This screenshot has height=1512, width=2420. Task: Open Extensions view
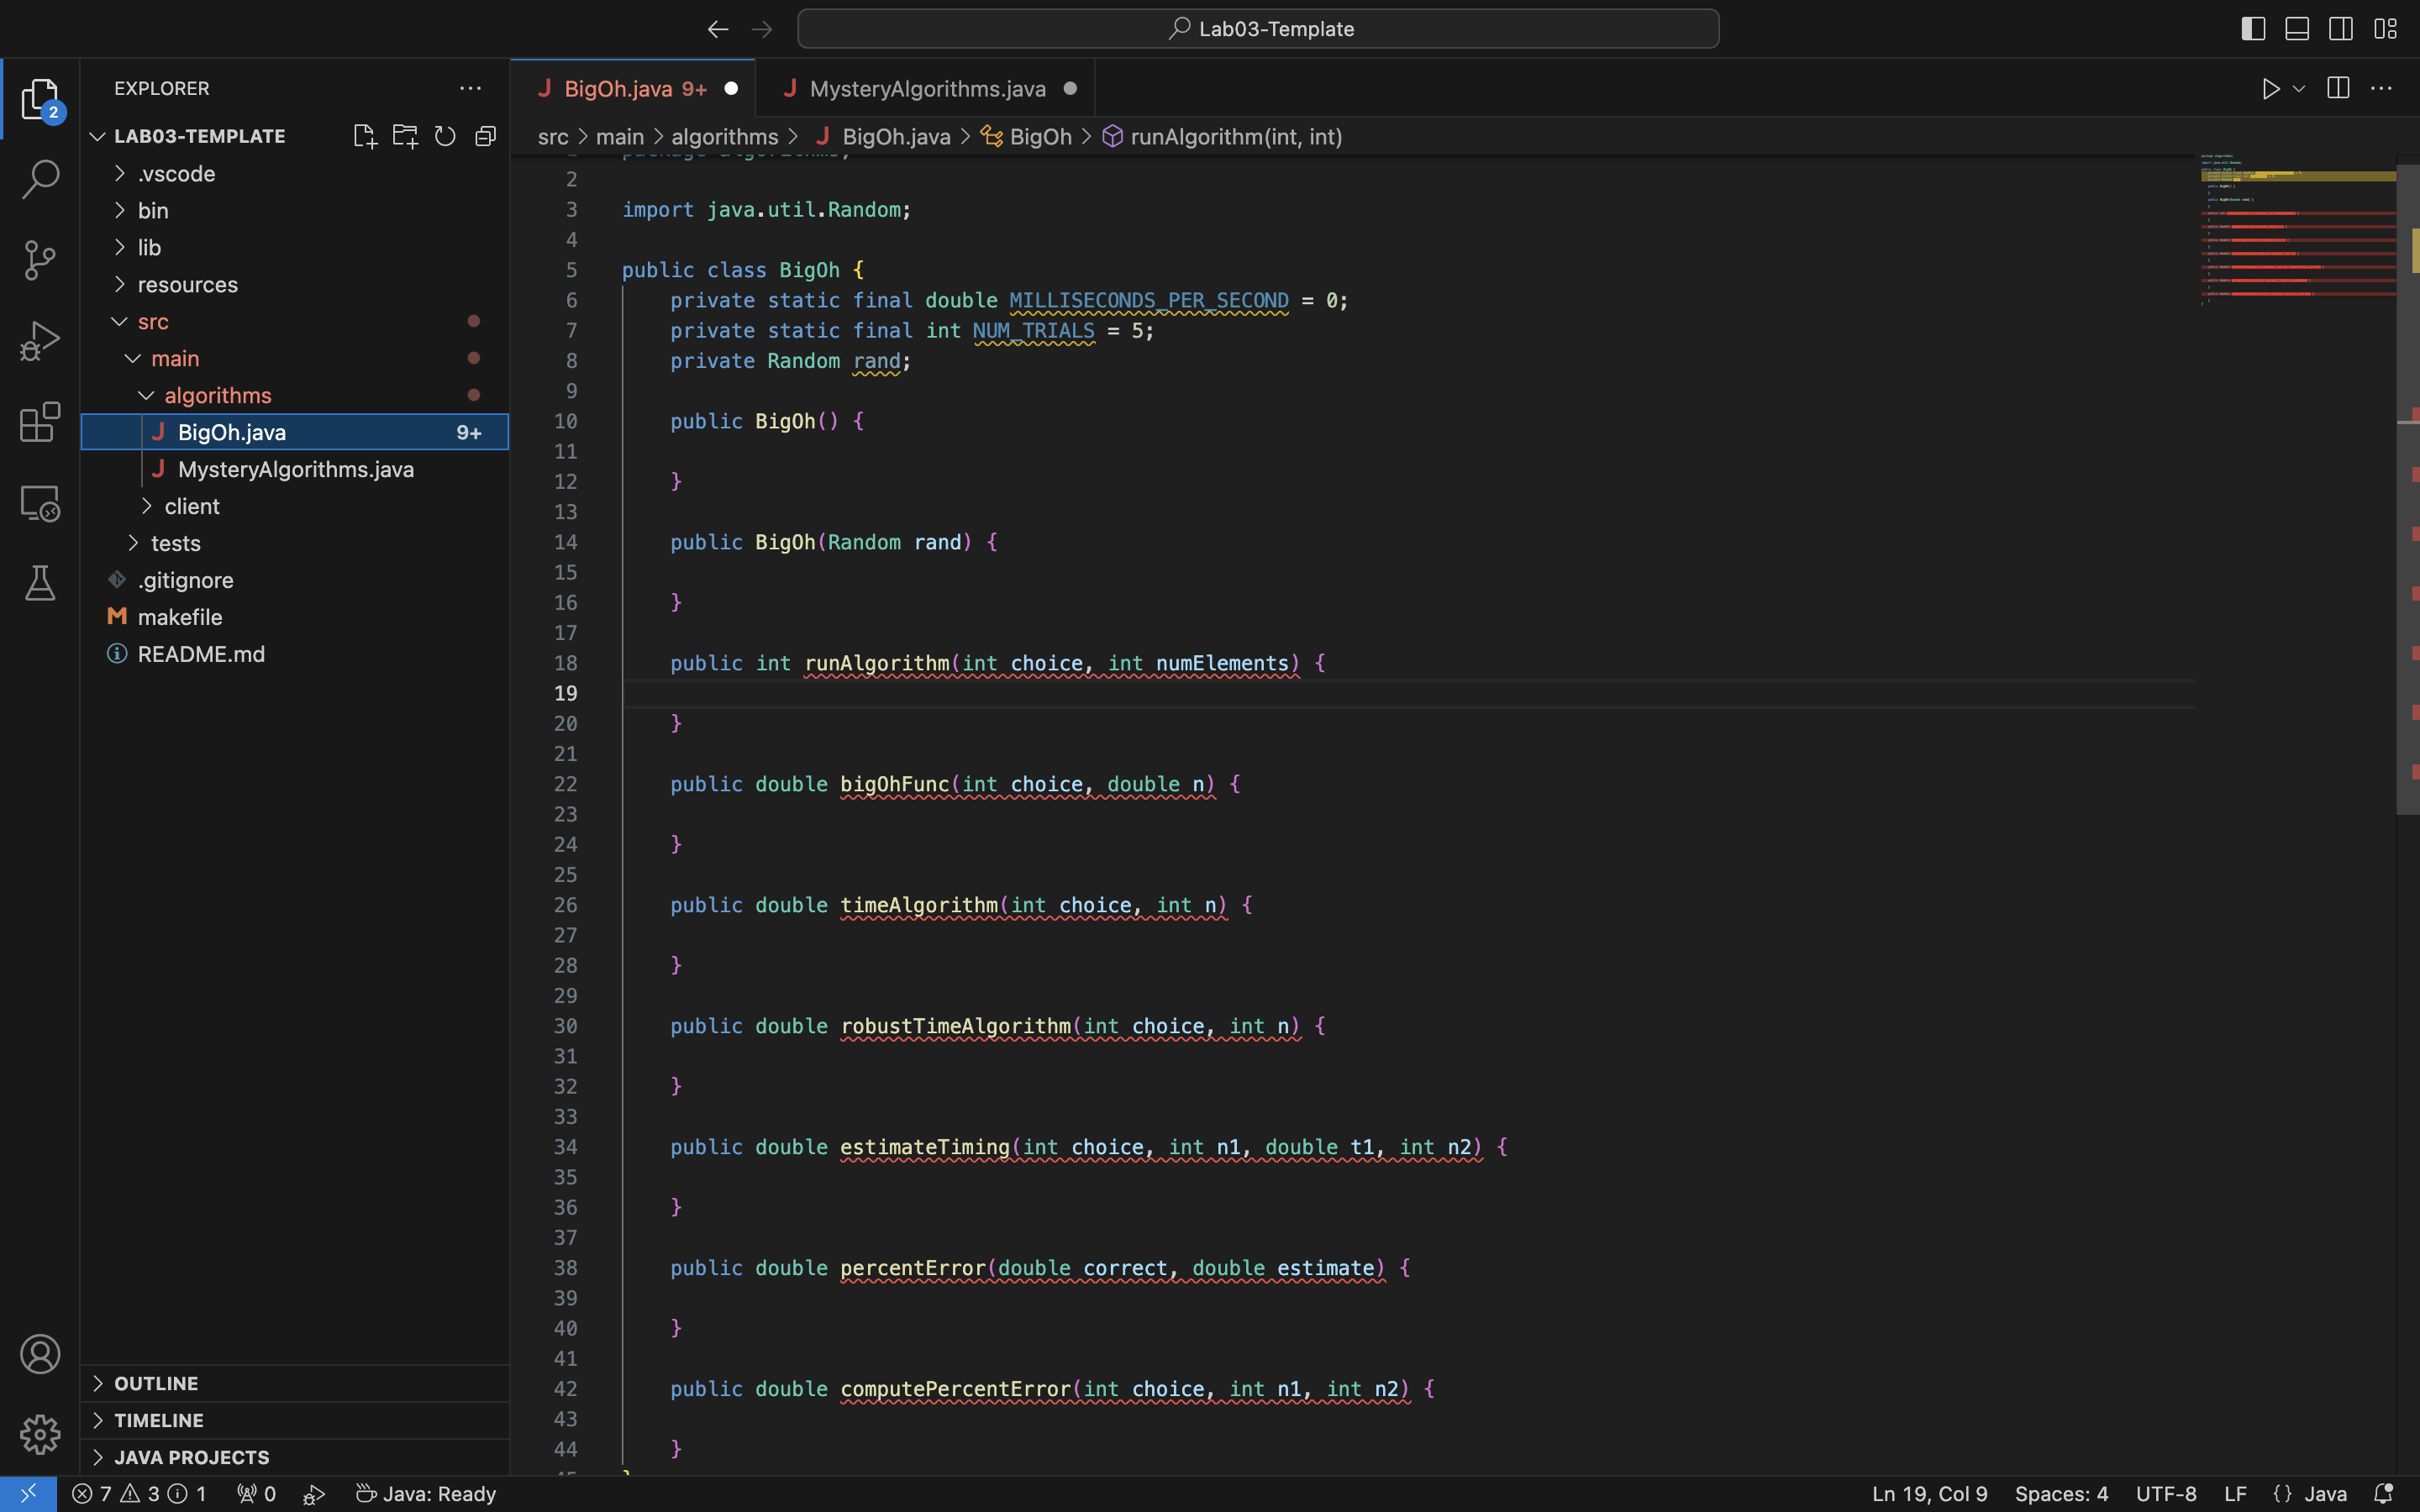pos(40,422)
